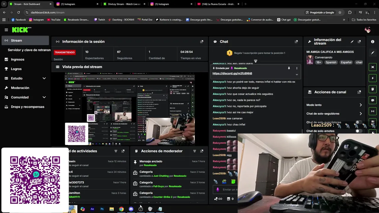The image size is (379, 213).
Task: Collapse the chat leaderboard banner
Action: point(256,61)
